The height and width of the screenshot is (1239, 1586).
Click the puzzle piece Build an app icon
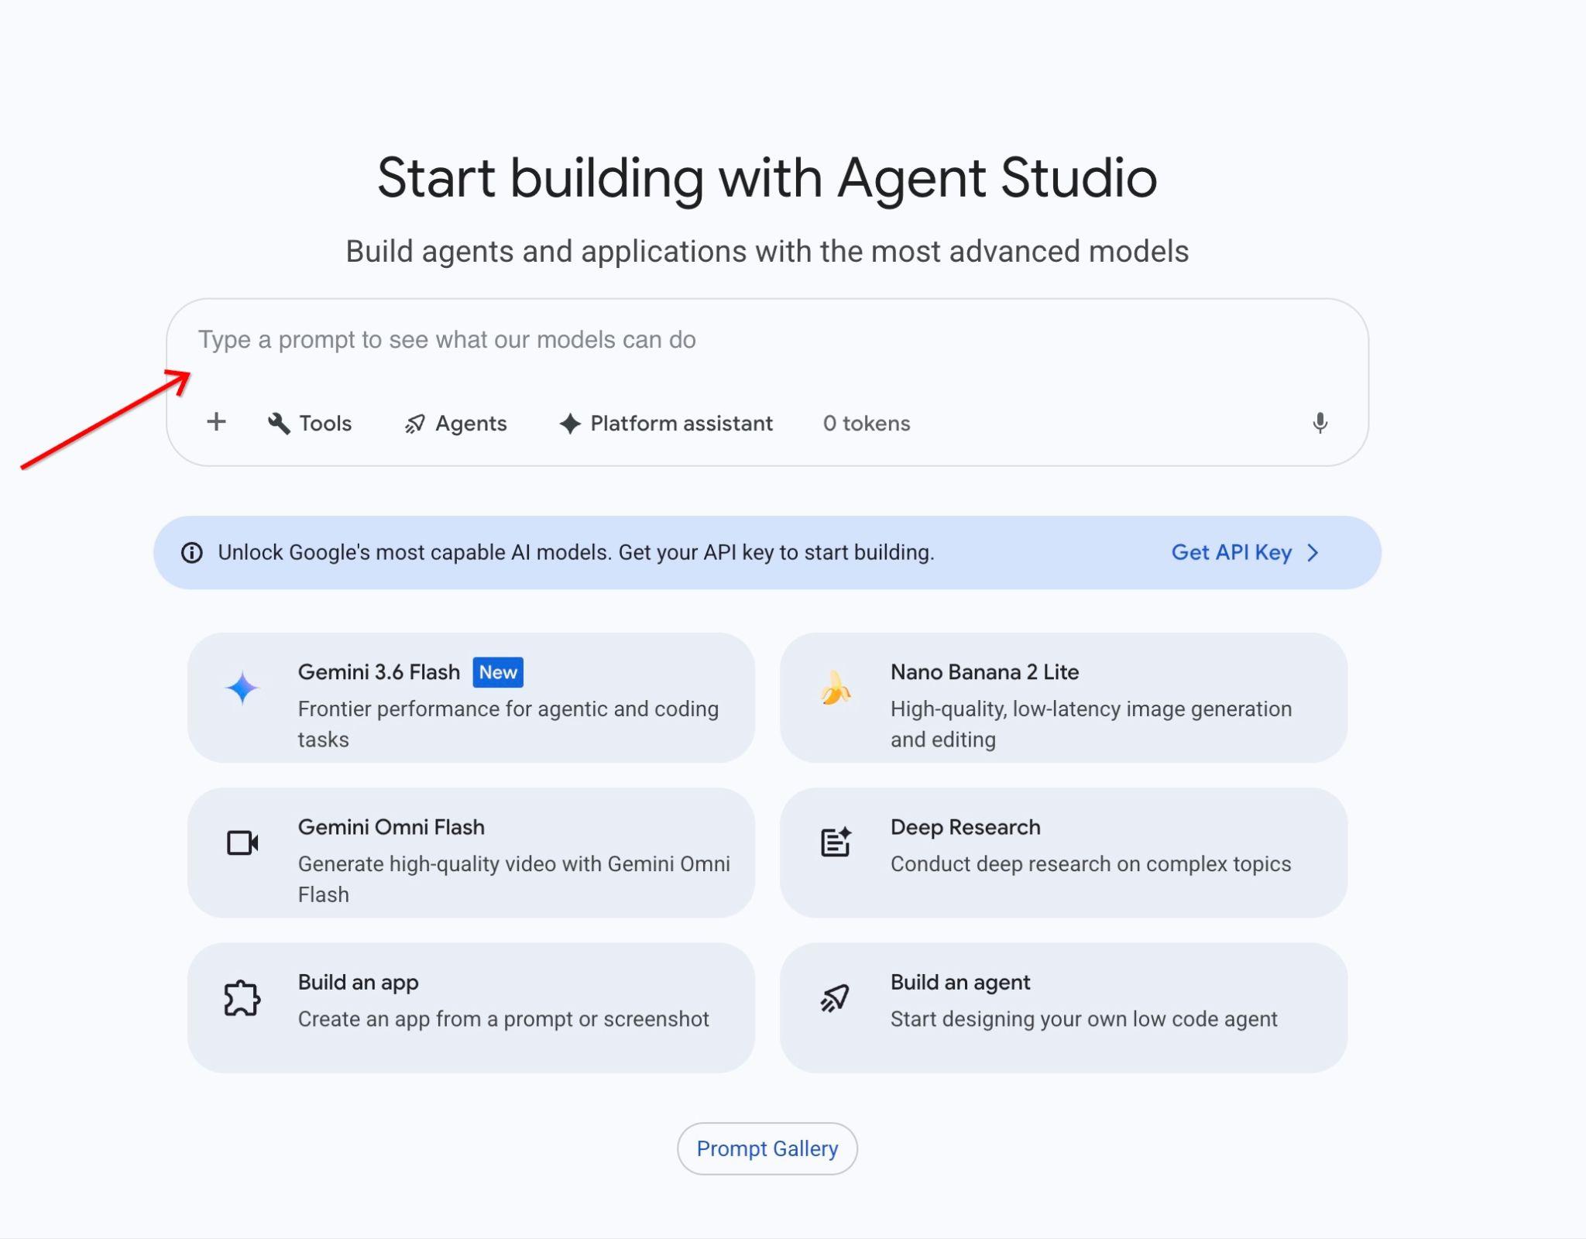(x=242, y=997)
